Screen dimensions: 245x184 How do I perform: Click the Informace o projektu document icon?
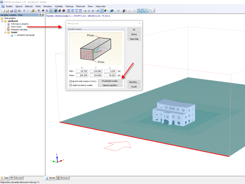click(x=8, y=24)
